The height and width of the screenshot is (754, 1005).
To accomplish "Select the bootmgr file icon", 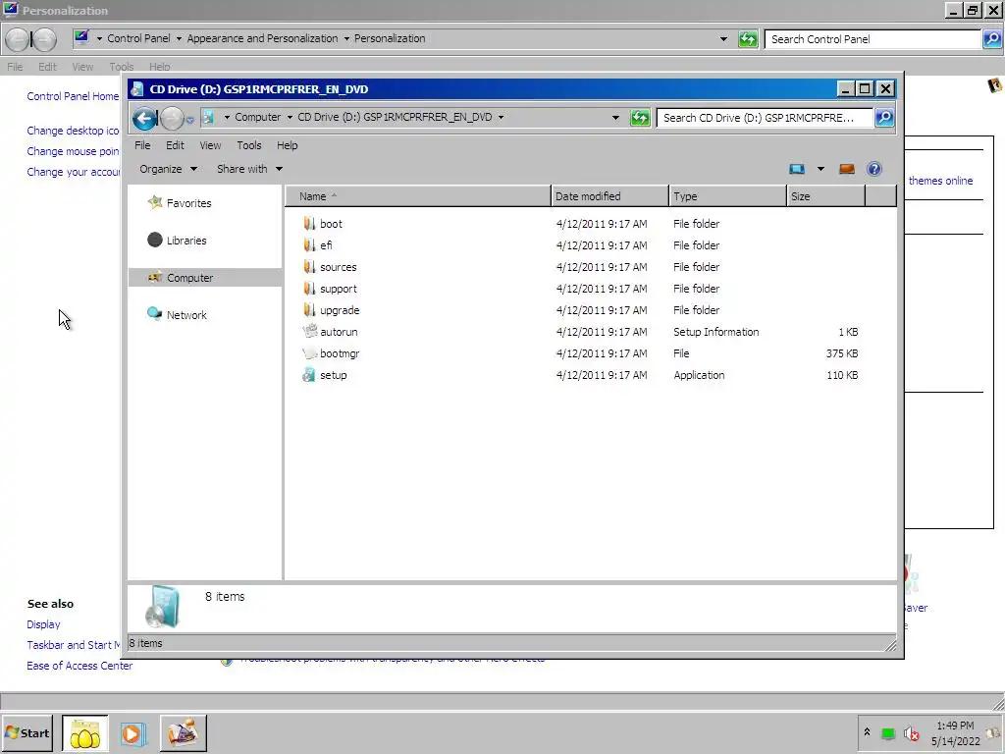I will pyautogui.click(x=309, y=353).
